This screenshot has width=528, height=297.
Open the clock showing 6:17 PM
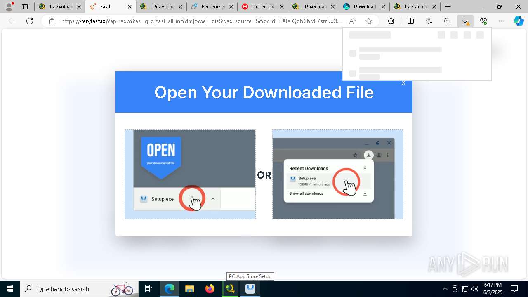[493, 289]
